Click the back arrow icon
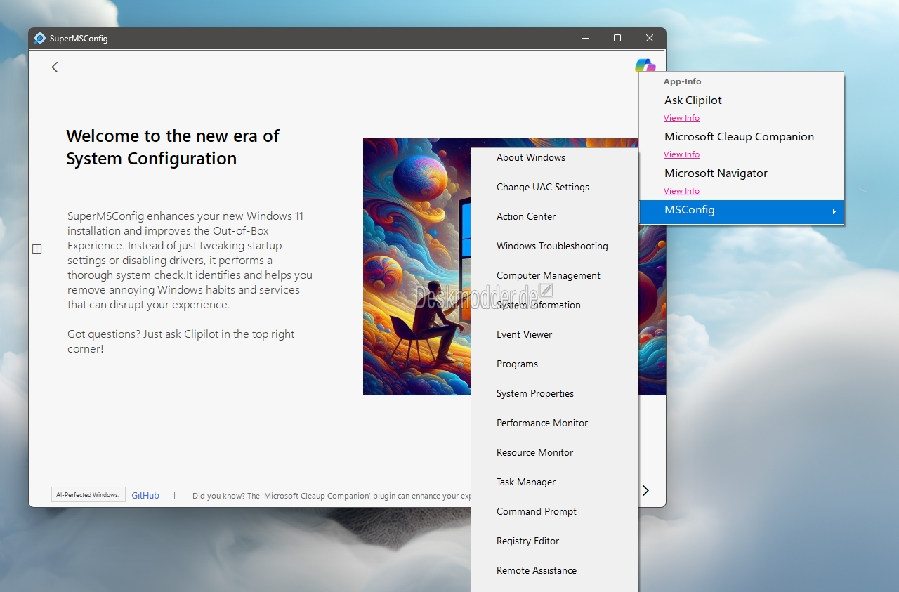The width and height of the screenshot is (899, 592). point(55,67)
